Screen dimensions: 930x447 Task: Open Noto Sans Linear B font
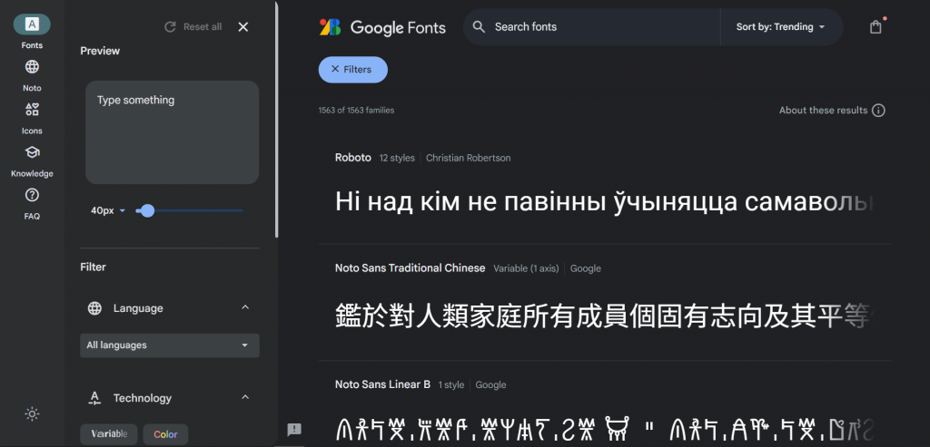click(382, 384)
